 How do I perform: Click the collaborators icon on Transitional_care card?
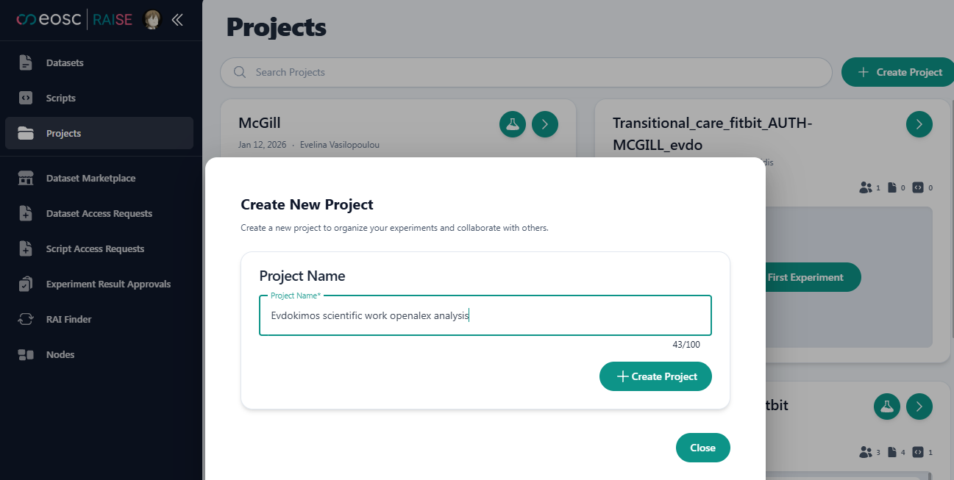866,187
